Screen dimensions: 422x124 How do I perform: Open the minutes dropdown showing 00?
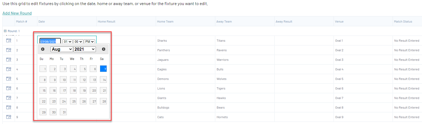point(78,42)
